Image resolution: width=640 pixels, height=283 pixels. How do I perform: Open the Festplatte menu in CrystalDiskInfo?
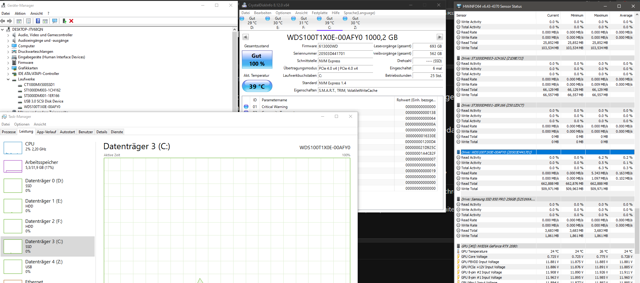[x=320, y=13]
